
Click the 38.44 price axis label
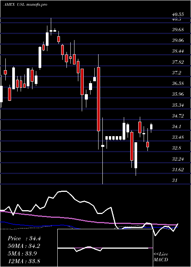pyautogui.click(x=178, y=51)
